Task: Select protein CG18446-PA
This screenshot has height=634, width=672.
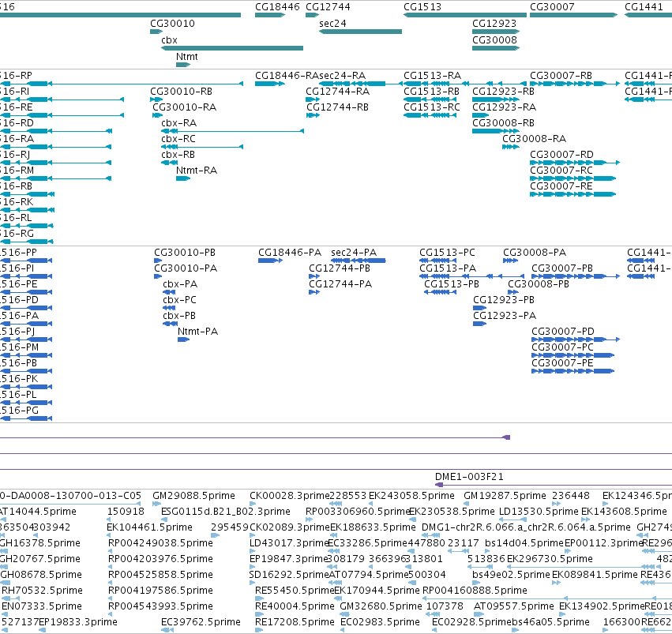Action: (x=290, y=253)
